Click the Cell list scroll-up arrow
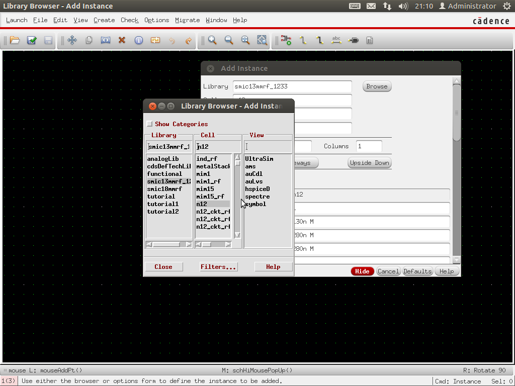The width and height of the screenshot is (515, 386). click(x=237, y=157)
